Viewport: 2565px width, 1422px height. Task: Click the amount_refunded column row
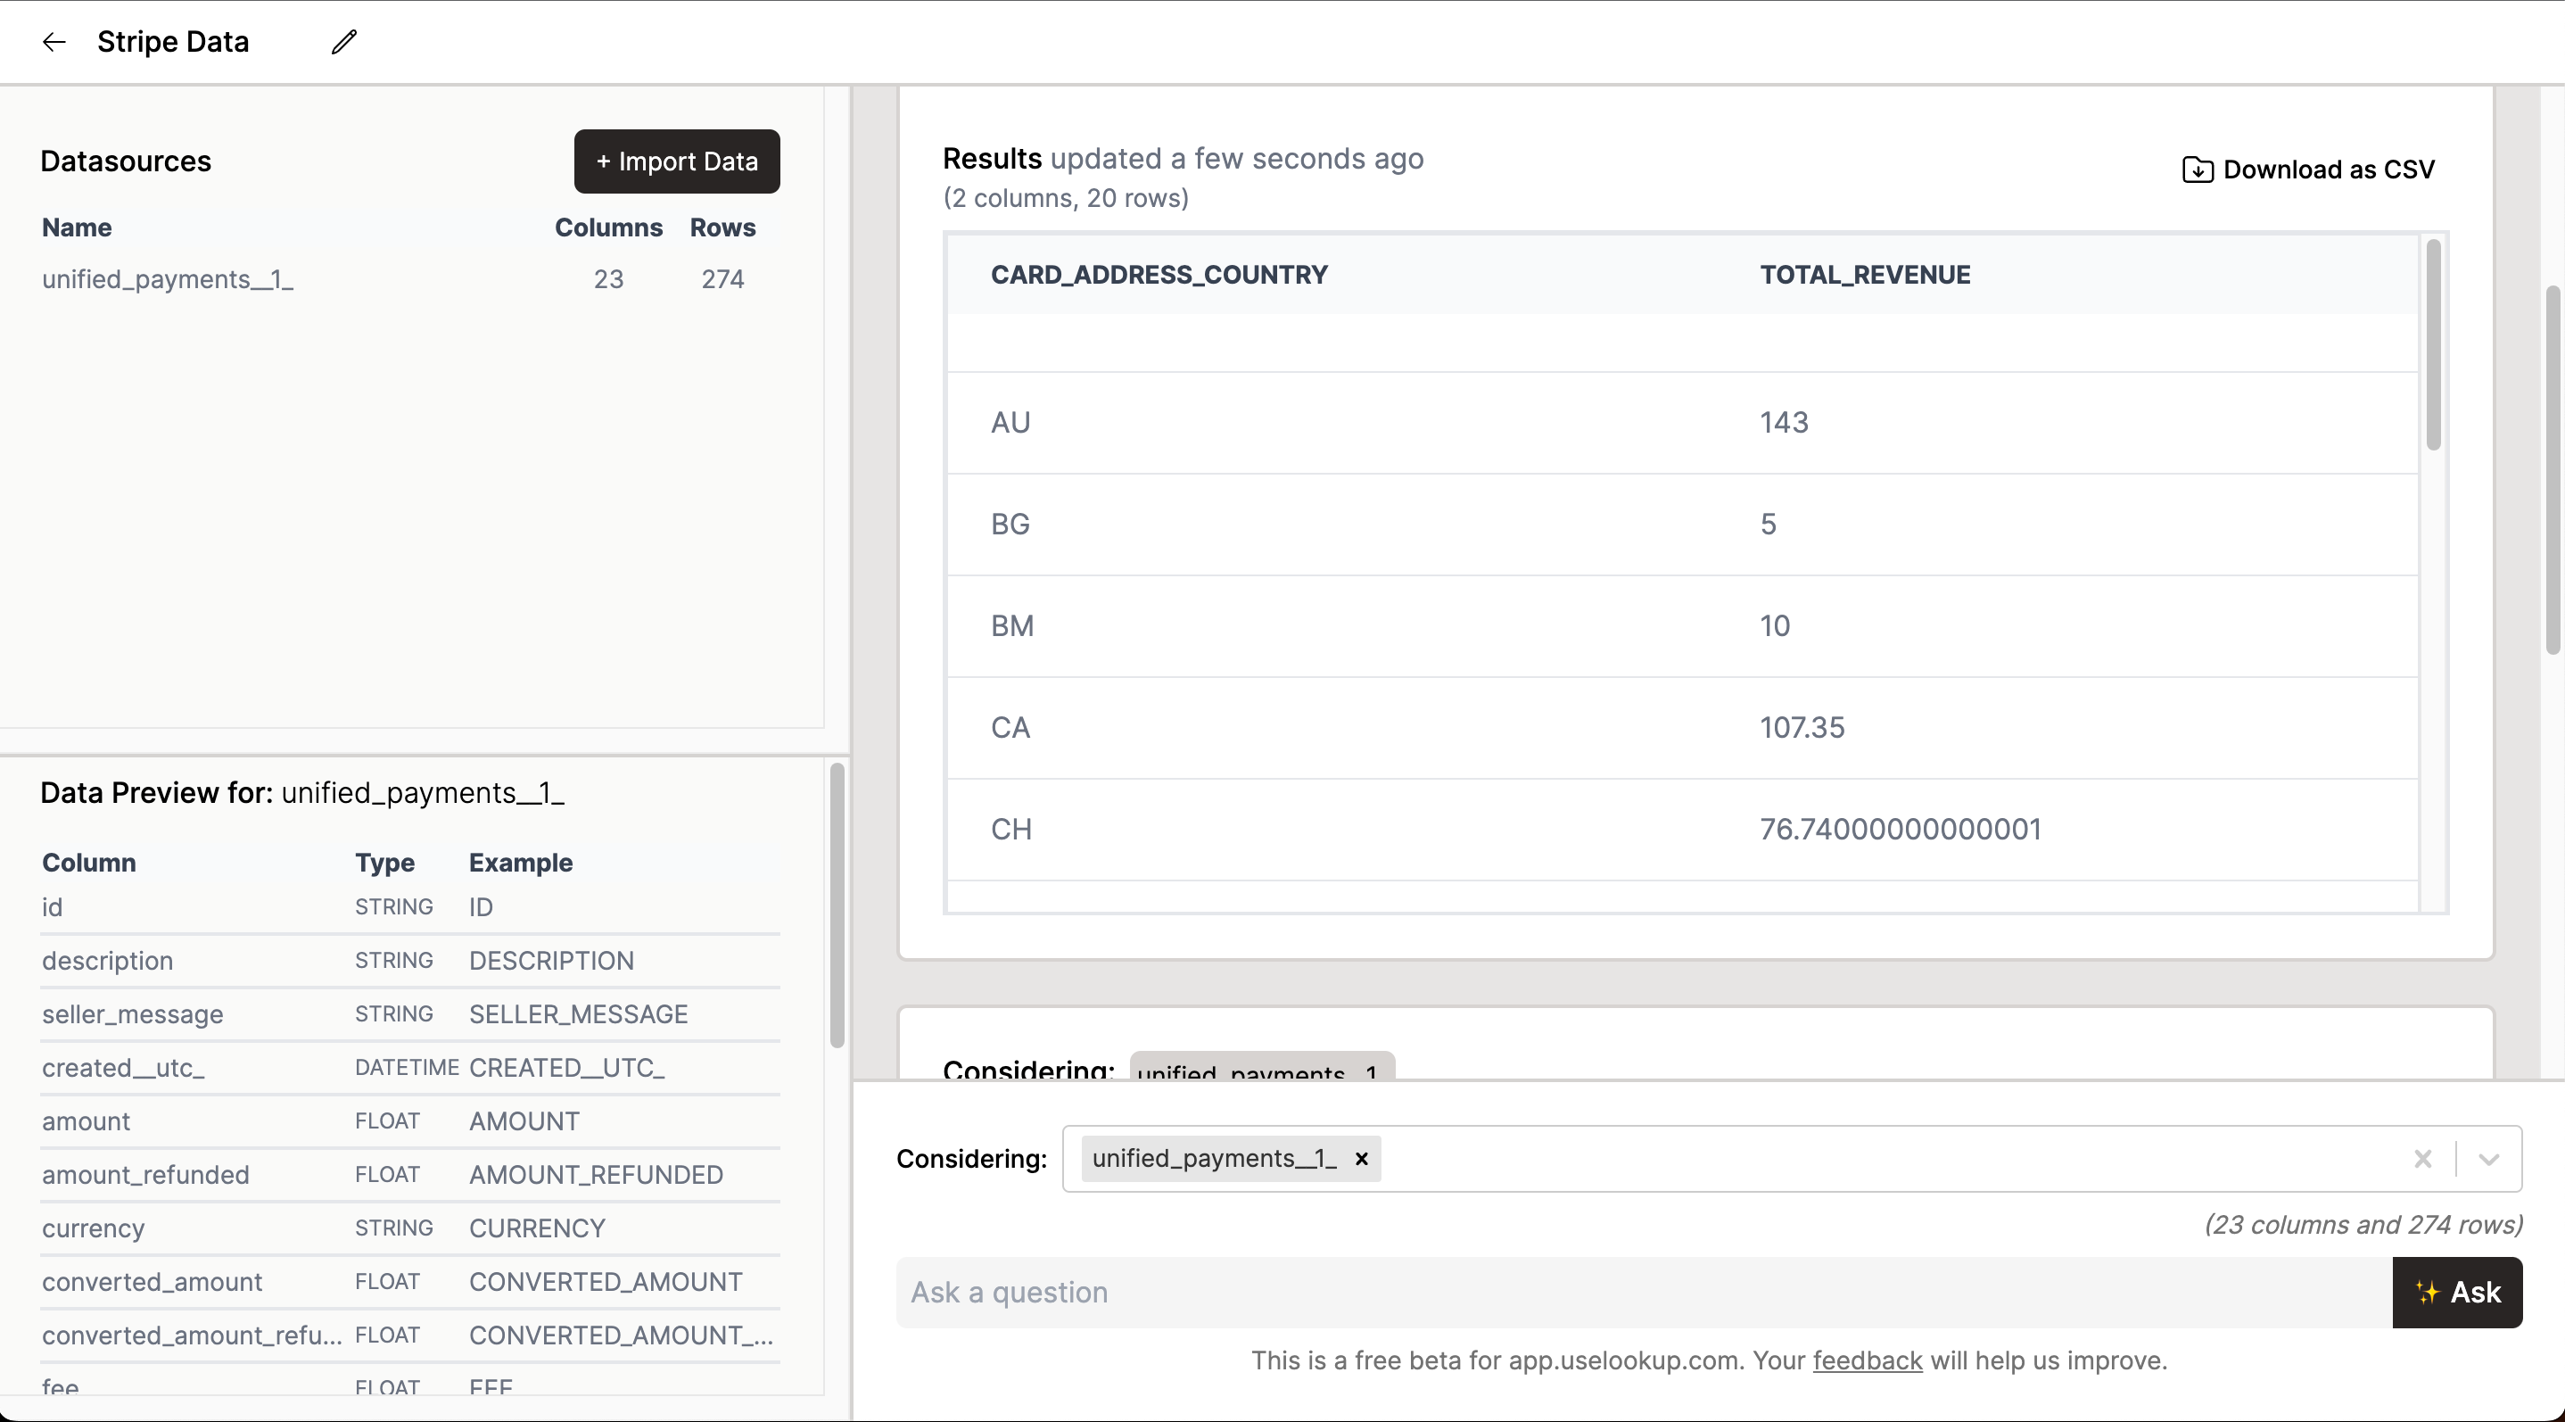coord(145,1175)
